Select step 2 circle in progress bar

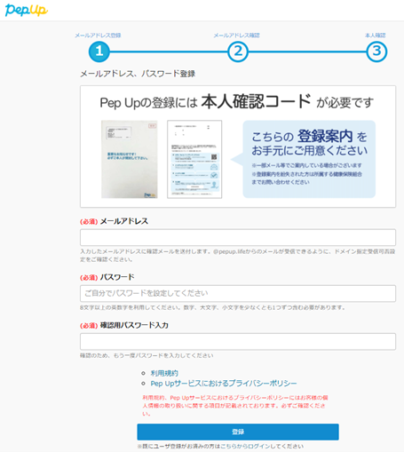point(238,52)
